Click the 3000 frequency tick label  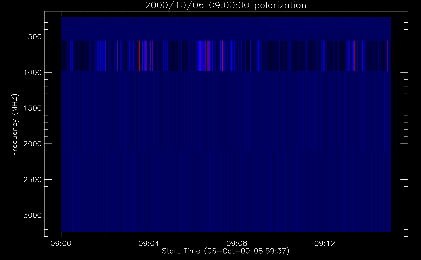[33, 215]
